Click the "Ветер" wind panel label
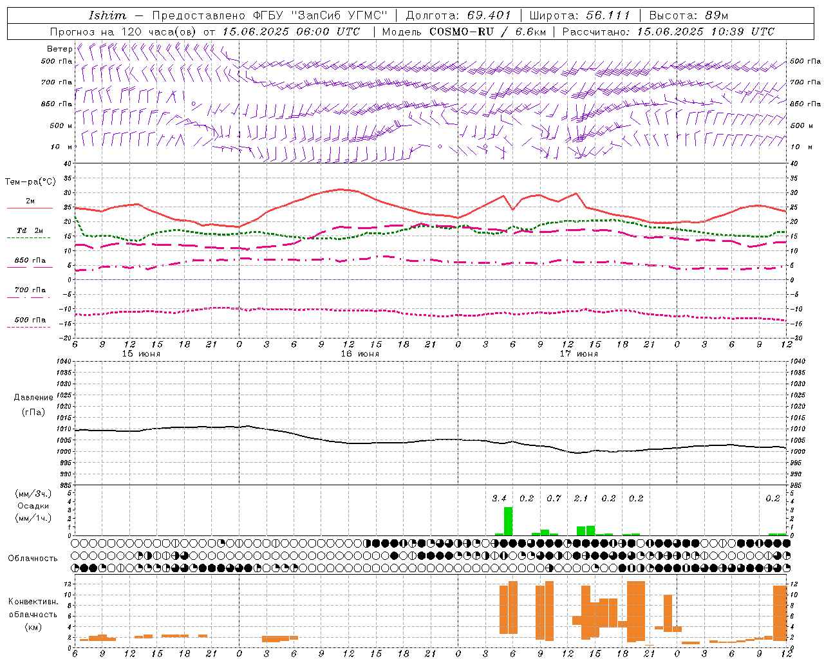This screenshot has width=824, height=659. [59, 49]
